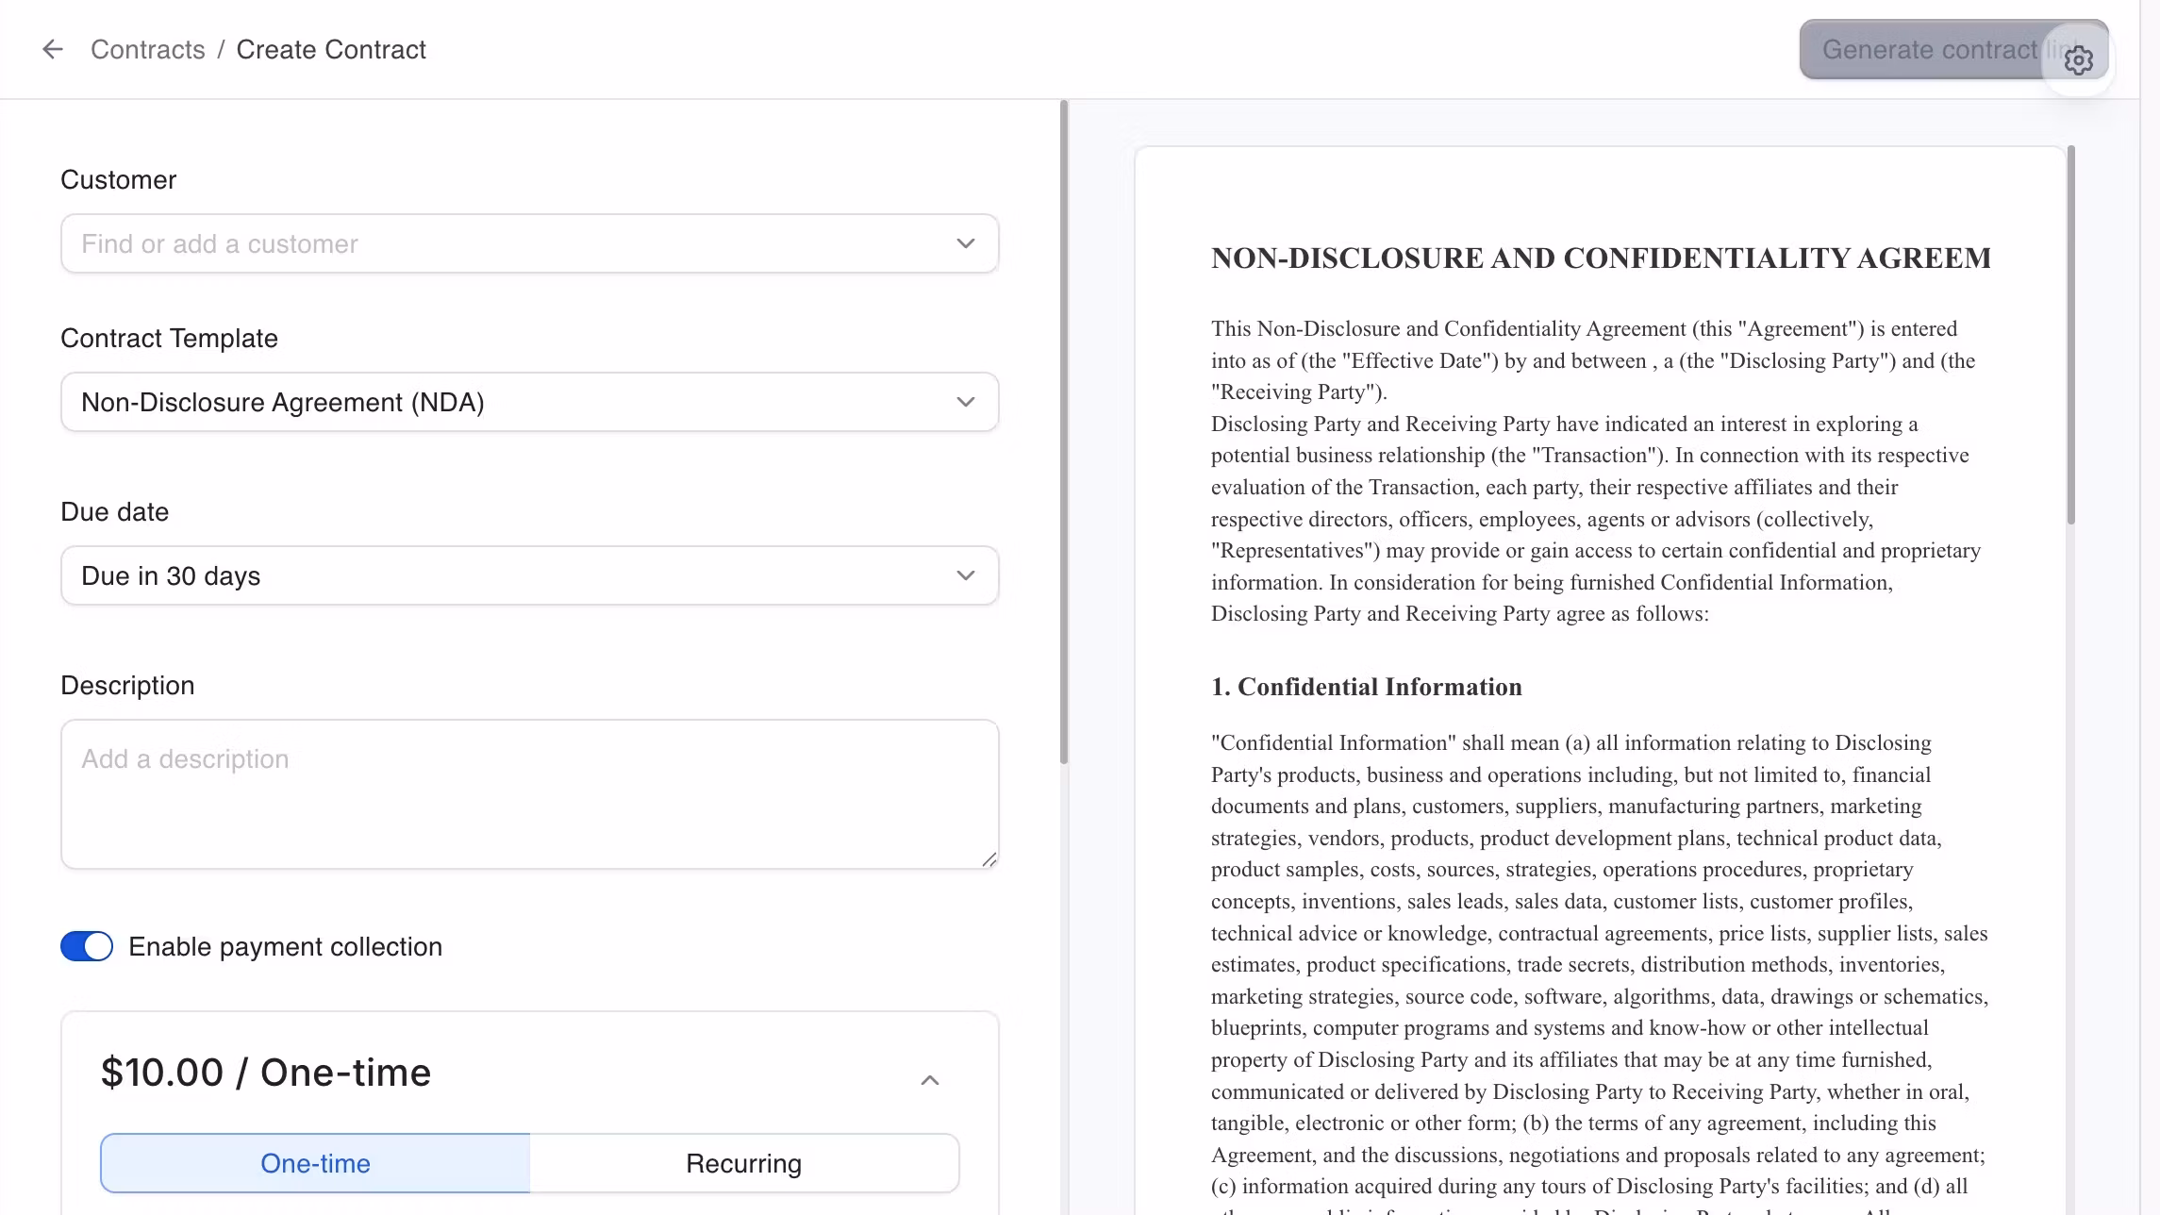Click the Description text area
Image resolution: width=2160 pixels, height=1215 pixels.
point(529,794)
